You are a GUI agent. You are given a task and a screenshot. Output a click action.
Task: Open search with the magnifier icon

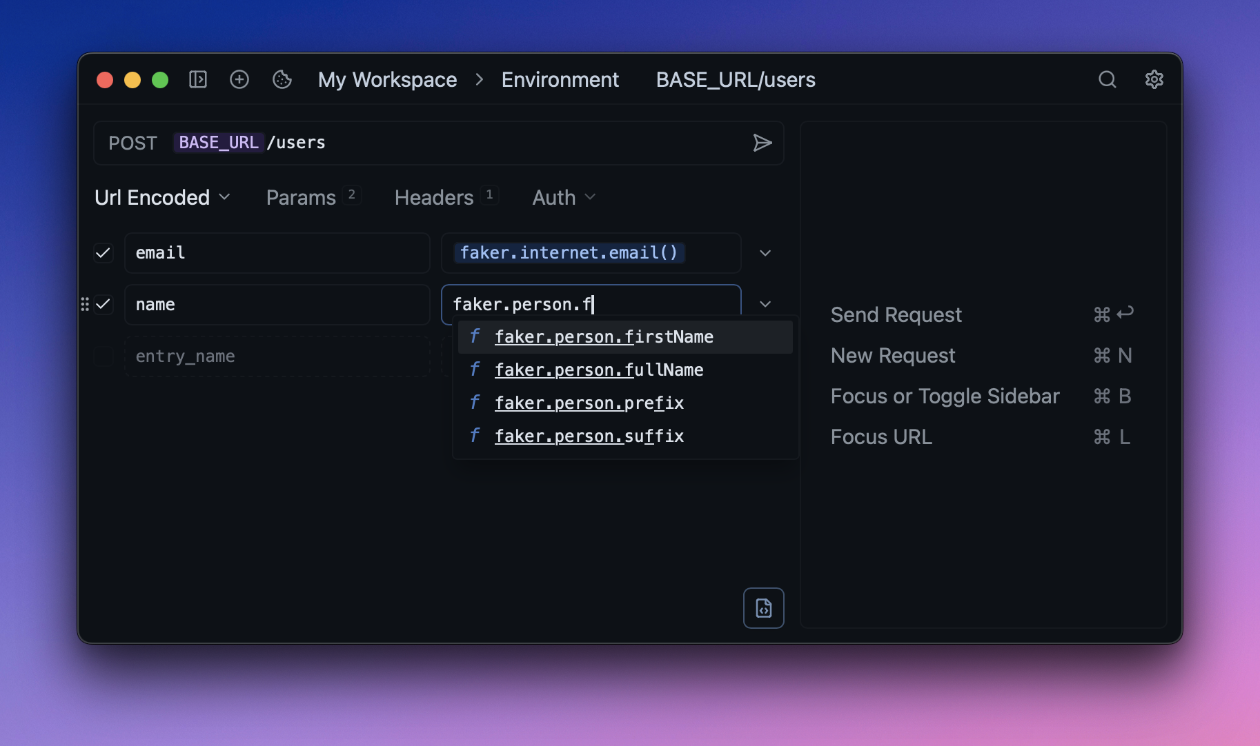(x=1107, y=80)
